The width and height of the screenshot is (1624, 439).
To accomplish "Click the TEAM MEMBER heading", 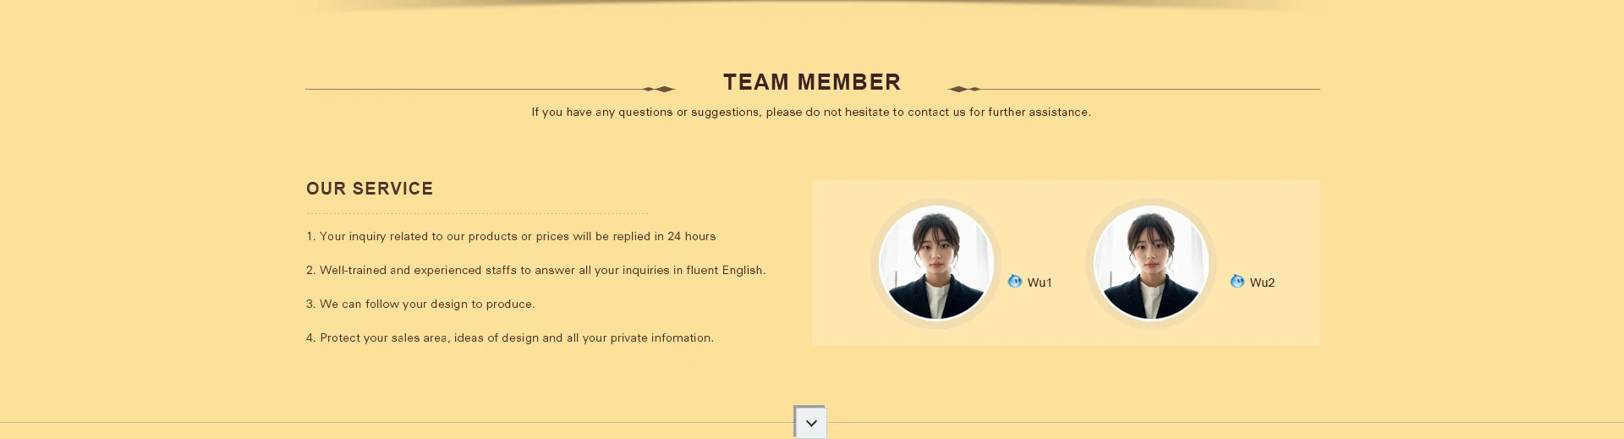I will [812, 82].
